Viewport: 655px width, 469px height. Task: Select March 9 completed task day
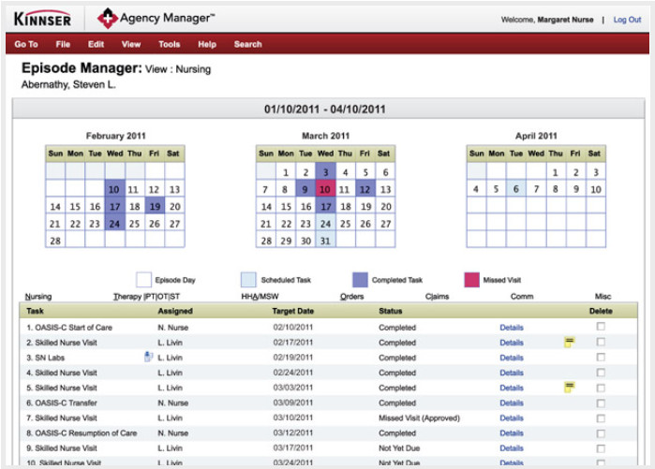305,189
